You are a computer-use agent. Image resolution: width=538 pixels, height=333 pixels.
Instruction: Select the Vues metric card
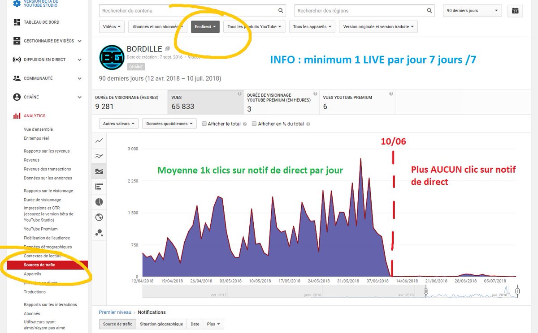[x=206, y=102]
